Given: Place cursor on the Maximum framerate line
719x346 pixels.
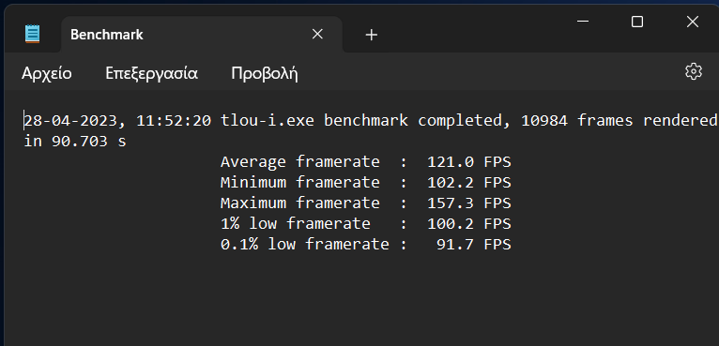Looking at the screenshot, I should pyautogui.click(x=365, y=203).
